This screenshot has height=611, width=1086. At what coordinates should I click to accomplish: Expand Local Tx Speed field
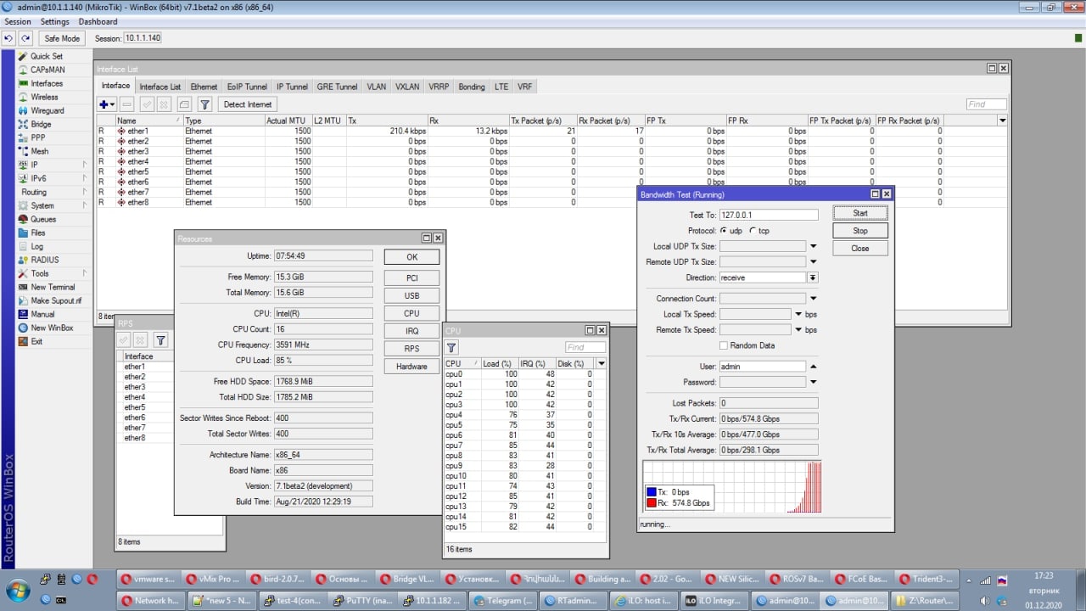798,314
